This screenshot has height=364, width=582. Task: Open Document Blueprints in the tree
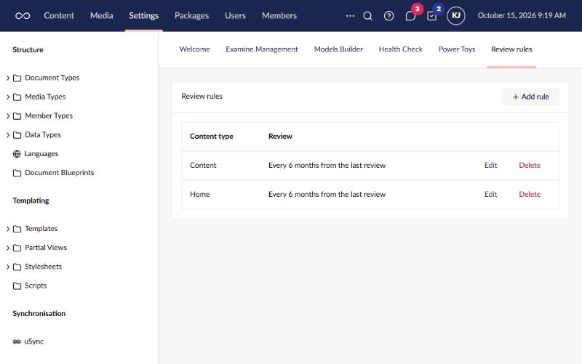(60, 173)
